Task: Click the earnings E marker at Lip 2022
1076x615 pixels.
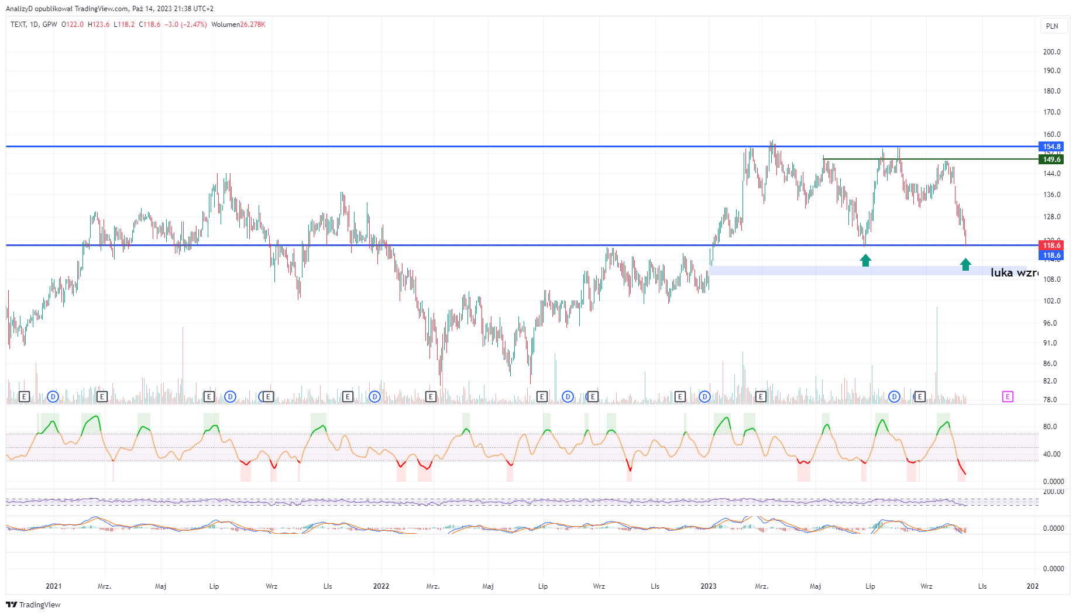Action: click(542, 397)
